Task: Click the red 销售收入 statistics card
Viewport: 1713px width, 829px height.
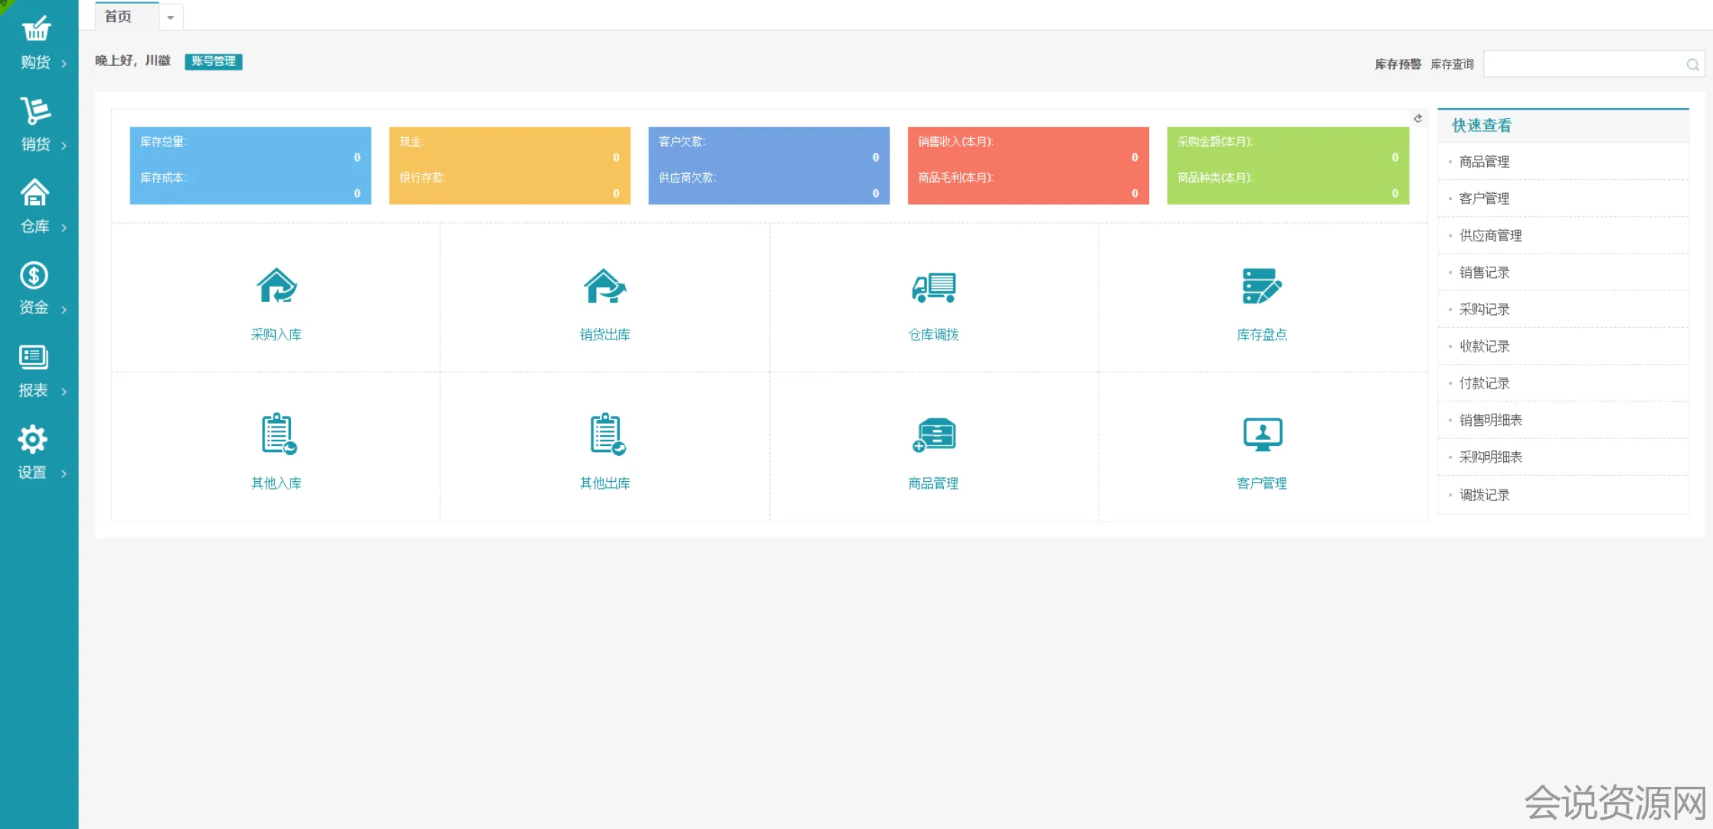Action: click(x=1027, y=165)
